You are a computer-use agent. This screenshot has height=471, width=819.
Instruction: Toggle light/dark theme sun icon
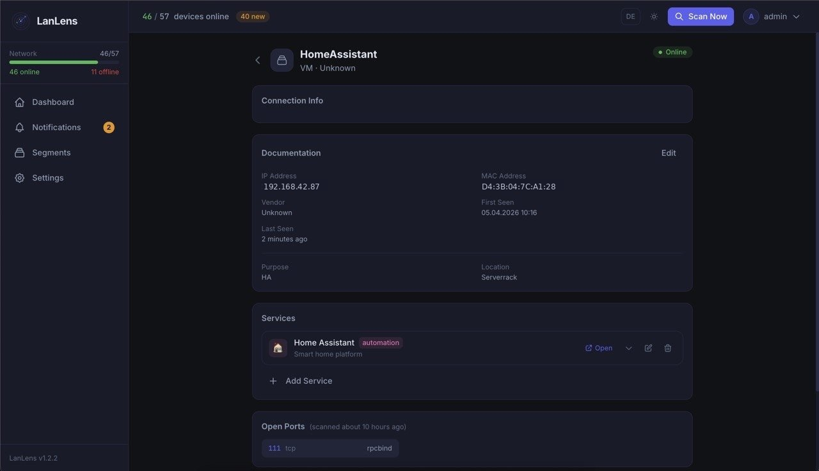654,17
